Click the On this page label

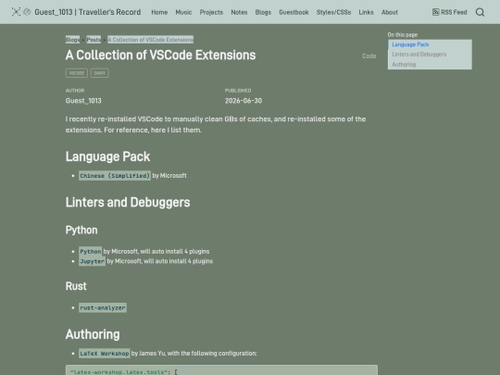click(x=403, y=35)
